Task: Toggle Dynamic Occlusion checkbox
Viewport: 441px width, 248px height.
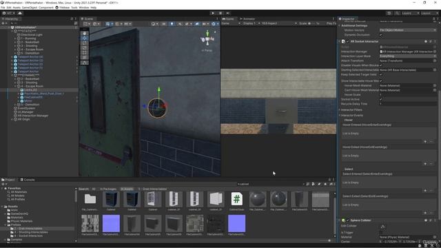Action: (x=381, y=35)
